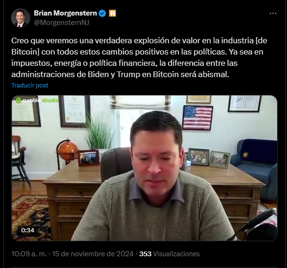Viewport: 287px width, 268px height.
Task: Click the 10:09 a. m. timestamp
Action: 29,254
